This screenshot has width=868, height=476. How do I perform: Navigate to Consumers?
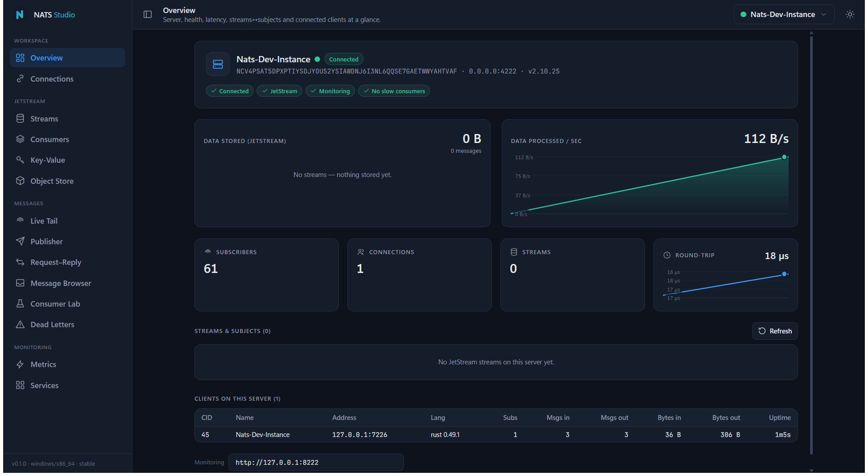click(x=67, y=139)
